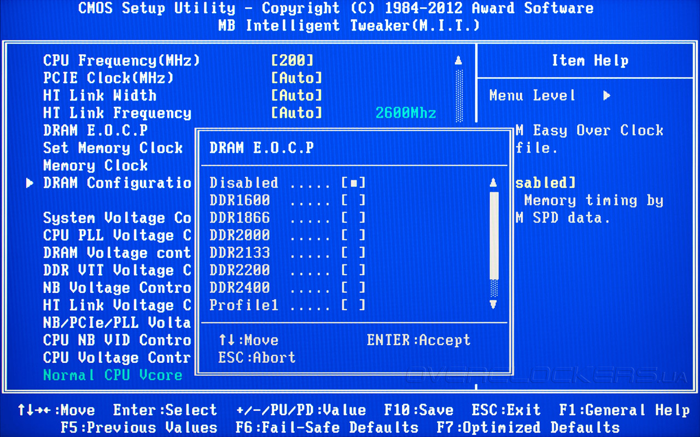
Task: Select the Set Memory Clock row
Action: [x=113, y=148]
